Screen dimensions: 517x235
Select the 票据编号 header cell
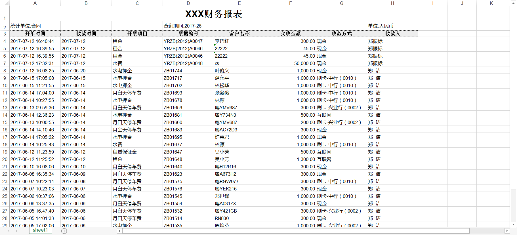click(188, 33)
